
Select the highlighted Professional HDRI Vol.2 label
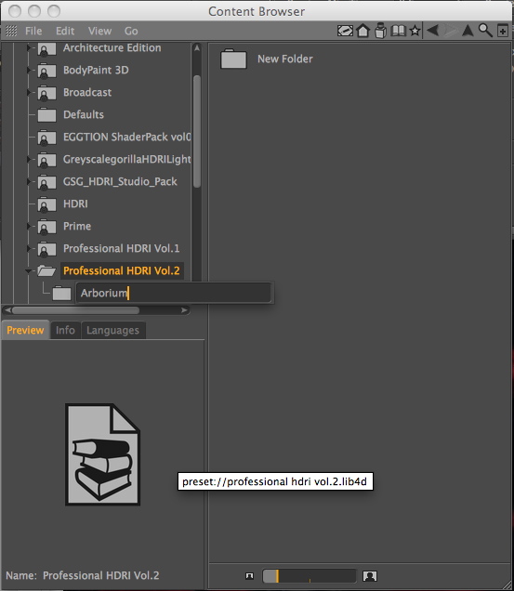click(122, 270)
